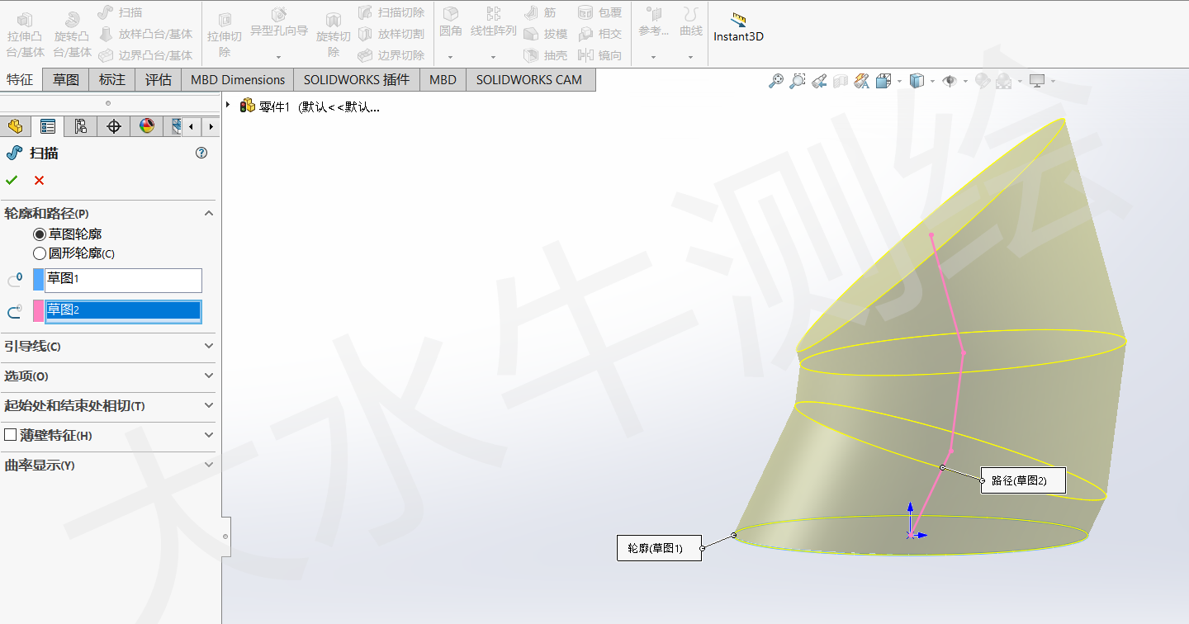
Task: Expand the 选项(O) section
Action: [x=208, y=377]
